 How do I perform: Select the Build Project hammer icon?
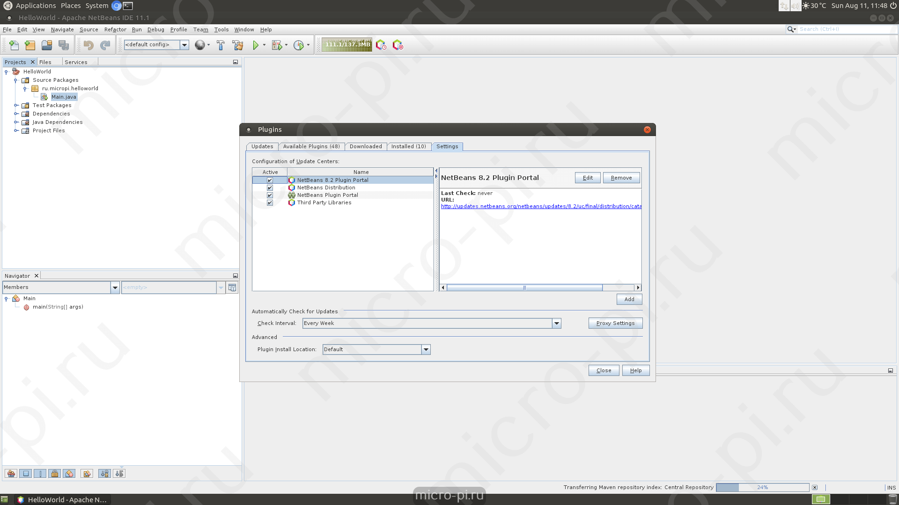(221, 45)
